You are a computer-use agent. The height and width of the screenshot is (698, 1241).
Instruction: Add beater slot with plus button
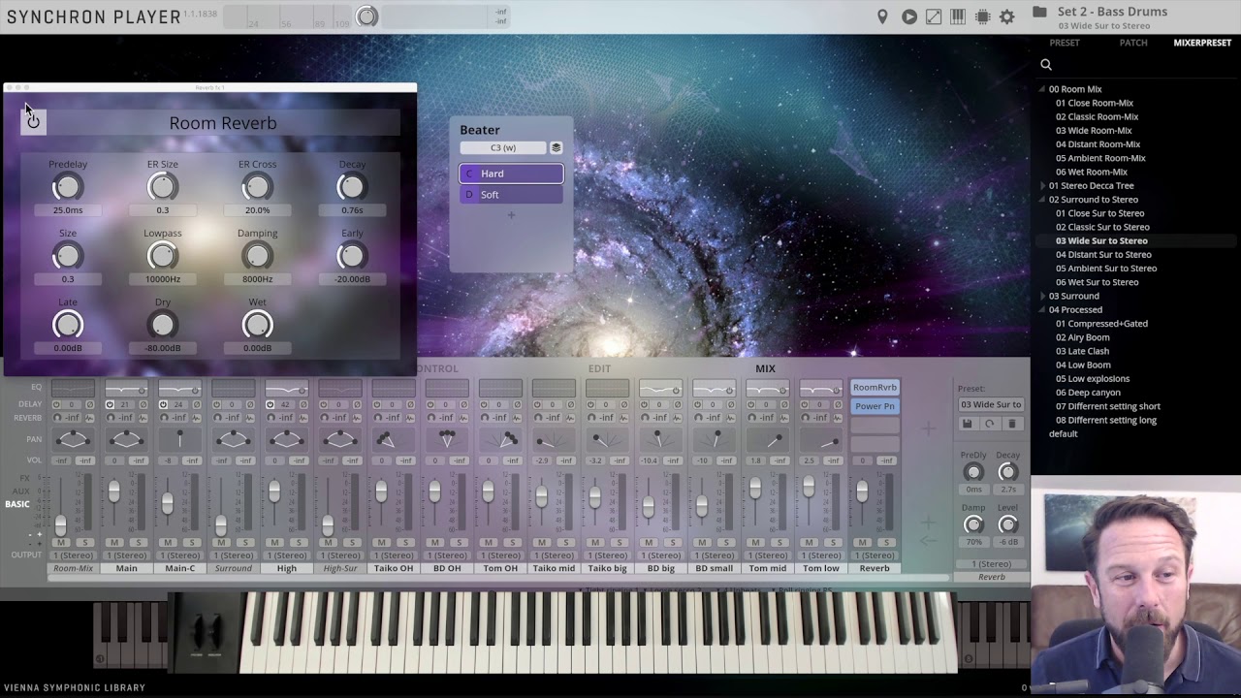click(x=511, y=215)
